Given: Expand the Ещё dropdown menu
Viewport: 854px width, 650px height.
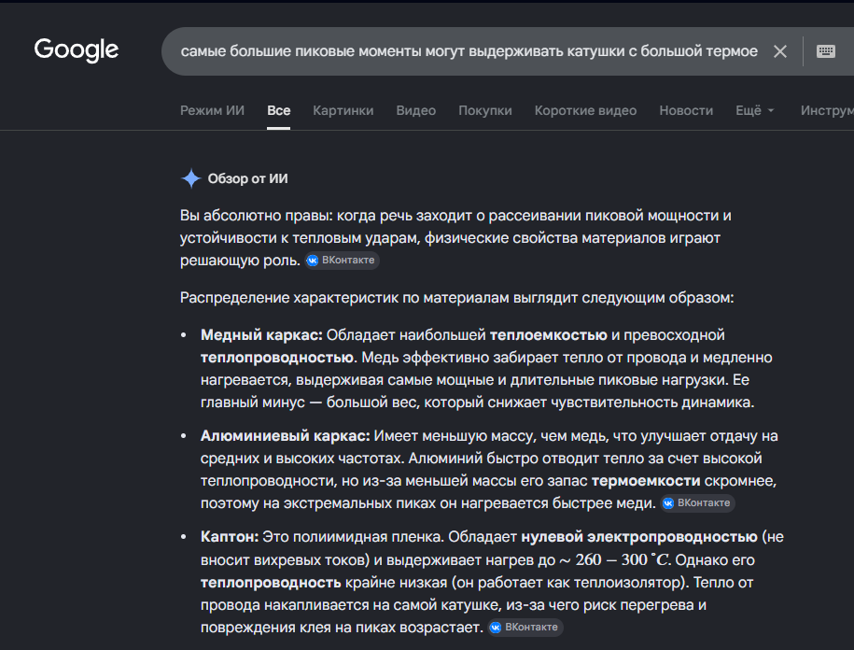Looking at the screenshot, I should [x=754, y=110].
